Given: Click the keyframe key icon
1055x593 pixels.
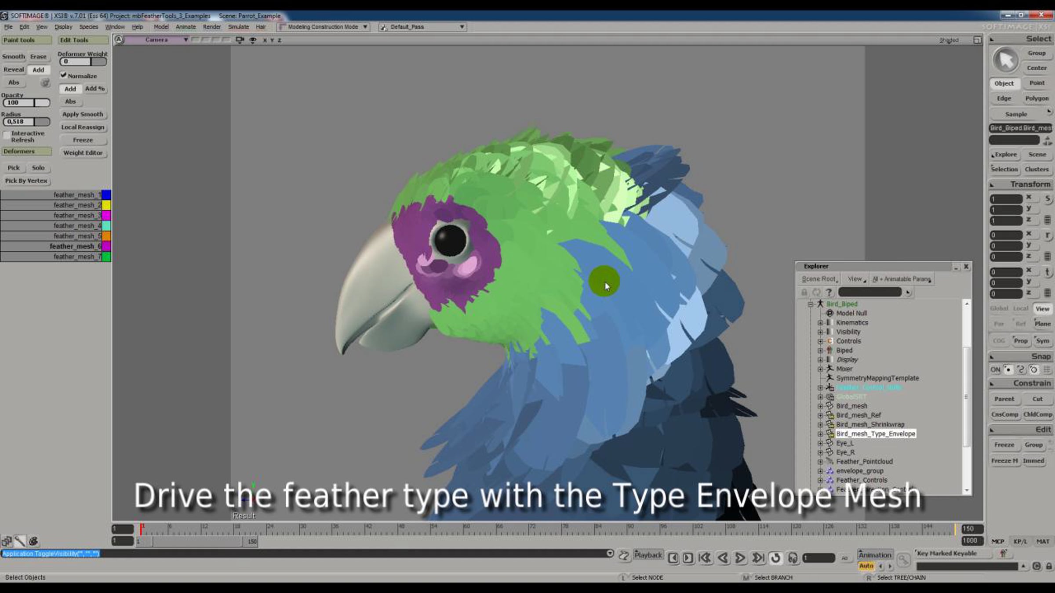Looking at the screenshot, I should [x=903, y=559].
